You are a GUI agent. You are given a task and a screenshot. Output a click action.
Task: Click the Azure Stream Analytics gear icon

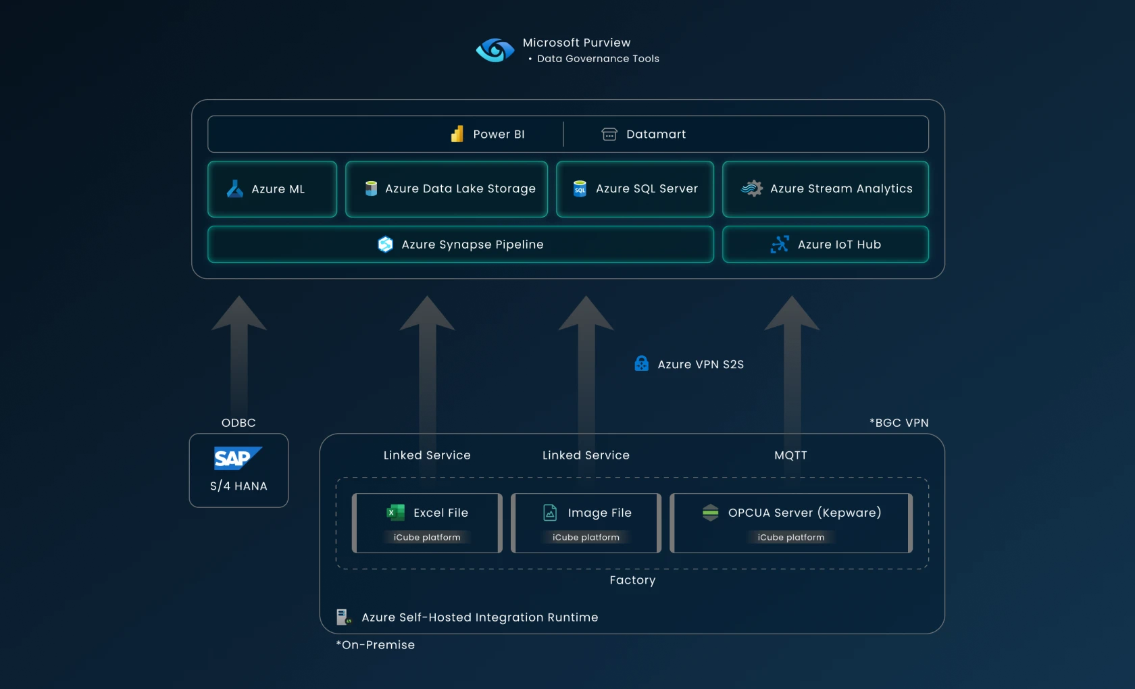pos(752,188)
